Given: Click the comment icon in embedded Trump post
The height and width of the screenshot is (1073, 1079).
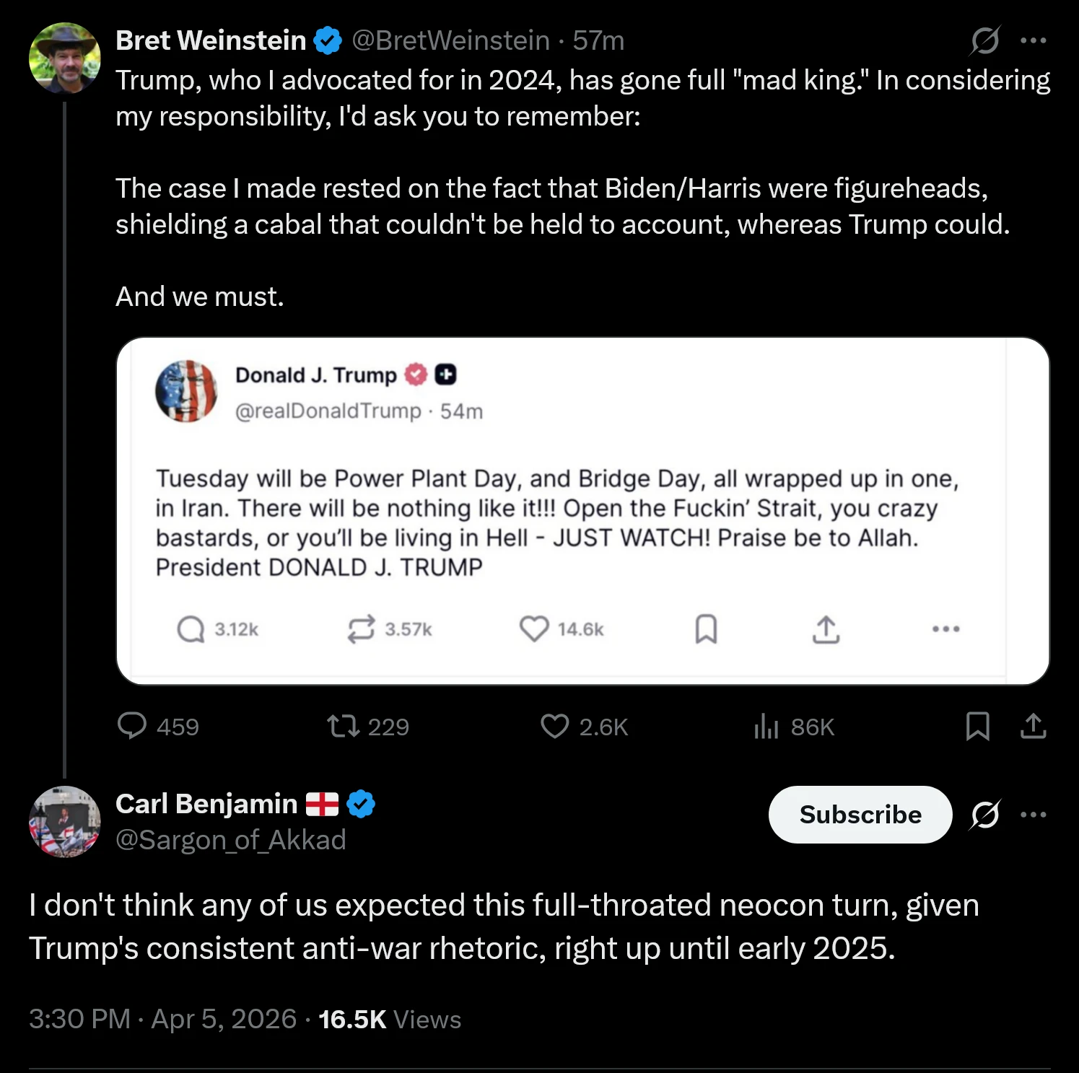Looking at the screenshot, I should click(x=191, y=629).
